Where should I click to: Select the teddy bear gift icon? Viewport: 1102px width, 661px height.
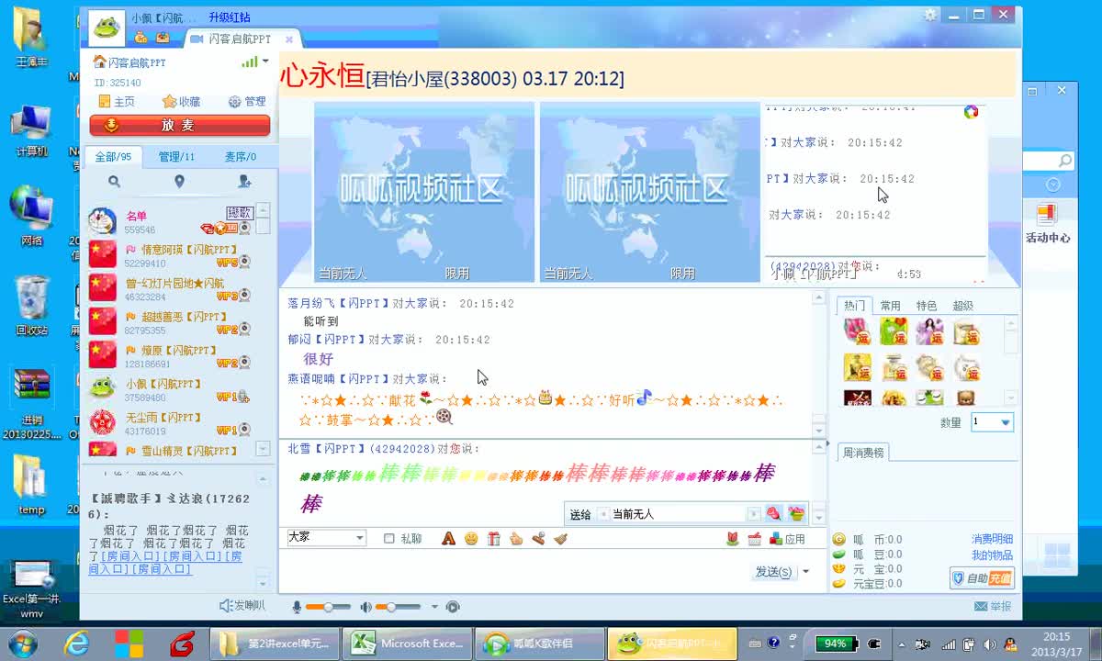point(965,398)
